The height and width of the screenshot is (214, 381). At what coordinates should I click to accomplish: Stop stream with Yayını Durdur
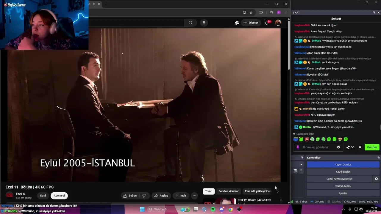(343, 165)
